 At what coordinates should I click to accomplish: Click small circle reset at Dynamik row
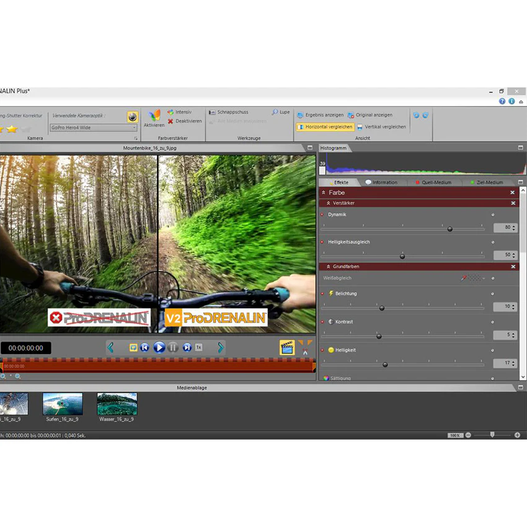[x=493, y=215]
